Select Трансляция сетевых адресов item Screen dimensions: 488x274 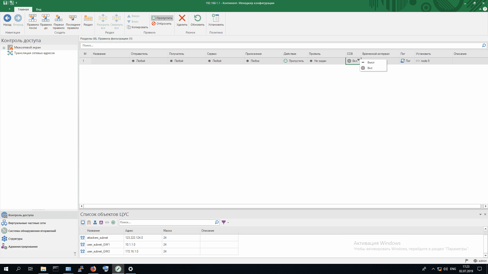click(34, 53)
